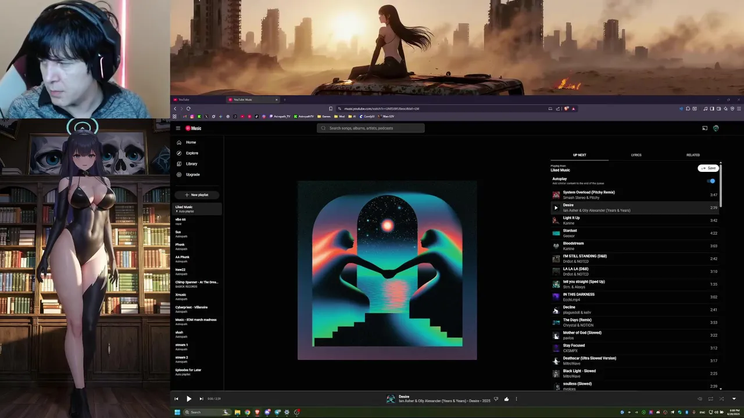Select I'M STILL STANDING (D&B) in queue

(635, 259)
